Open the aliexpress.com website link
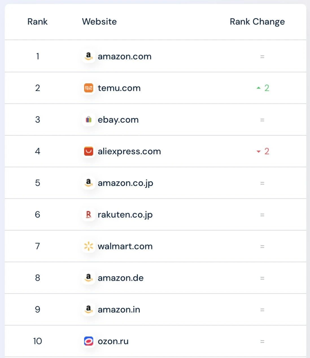This screenshot has width=310, height=358. (129, 151)
